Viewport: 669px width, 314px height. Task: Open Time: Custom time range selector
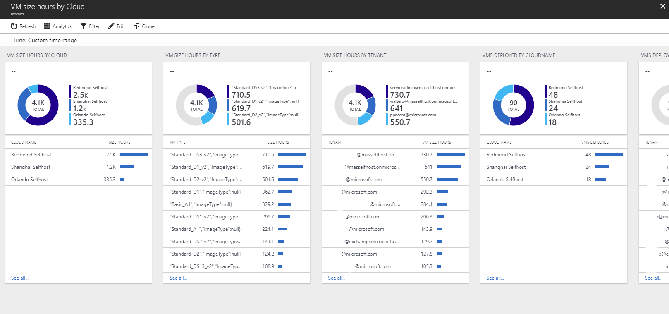click(45, 40)
